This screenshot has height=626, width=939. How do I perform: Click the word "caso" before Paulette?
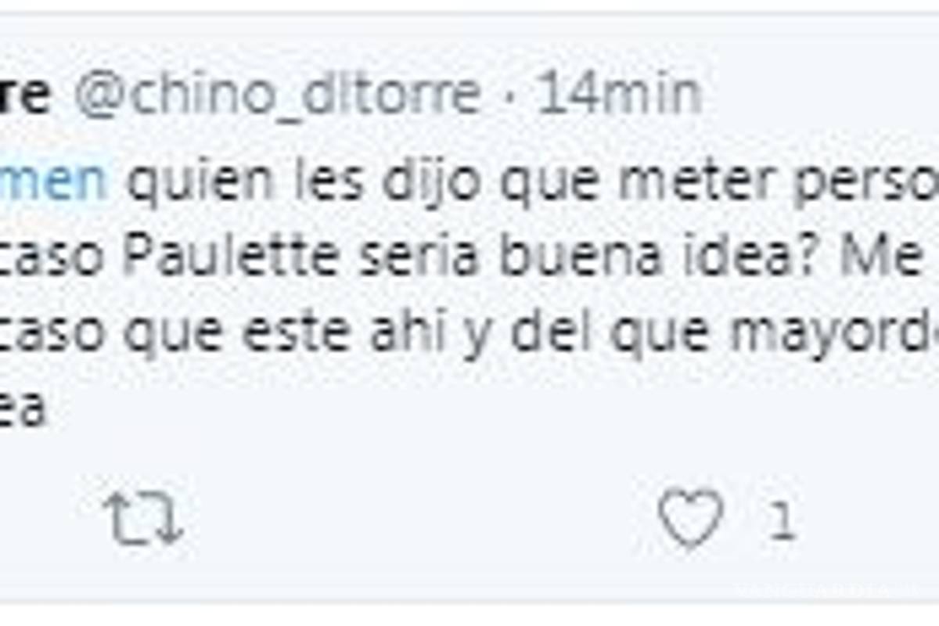[54, 259]
